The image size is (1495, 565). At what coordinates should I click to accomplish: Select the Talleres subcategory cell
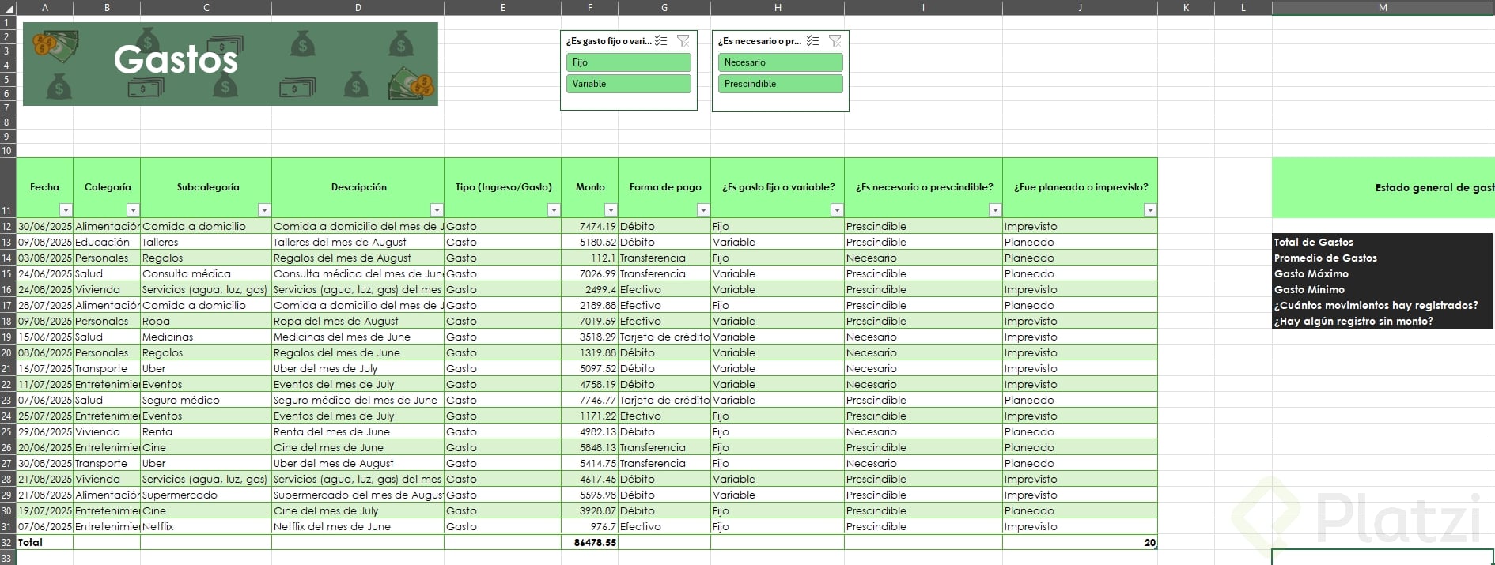point(206,242)
